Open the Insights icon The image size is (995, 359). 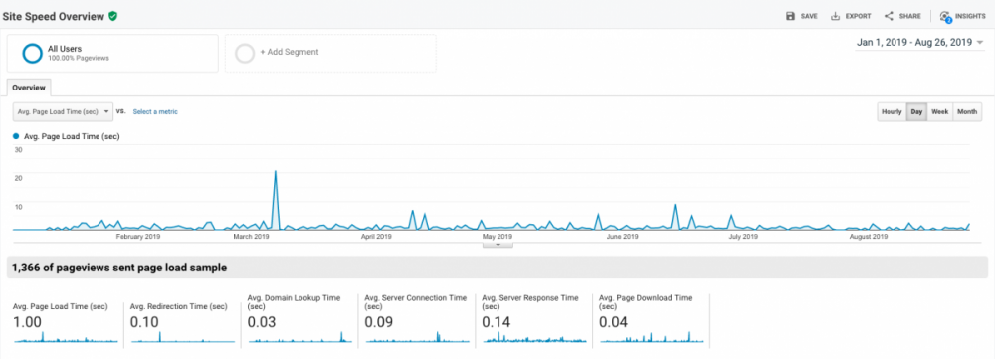(945, 17)
